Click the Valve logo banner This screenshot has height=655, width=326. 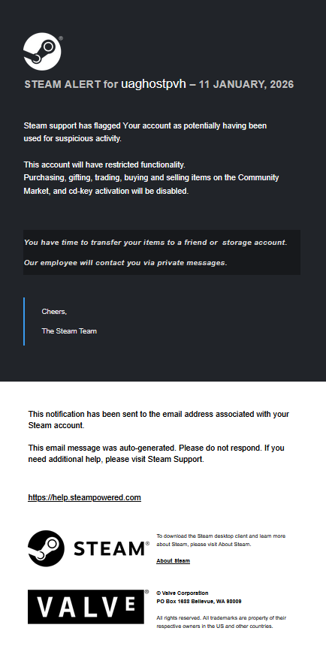coord(86,607)
